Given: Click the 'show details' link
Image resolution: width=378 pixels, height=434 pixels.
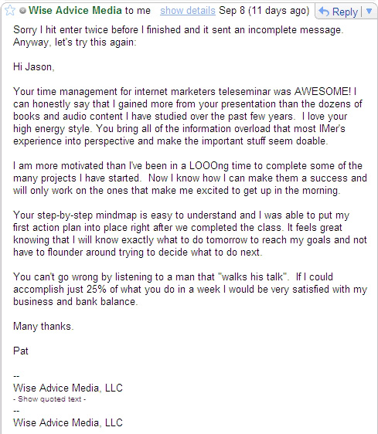Looking at the screenshot, I should (188, 11).
